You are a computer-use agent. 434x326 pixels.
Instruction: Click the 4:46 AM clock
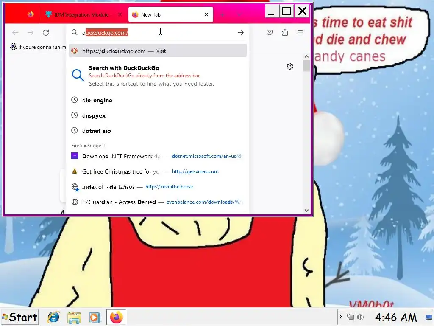point(396,317)
